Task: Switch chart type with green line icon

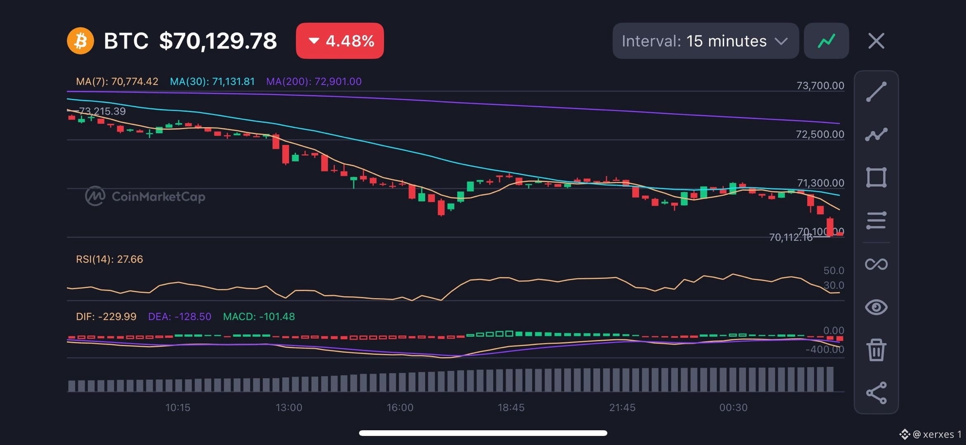Action: (x=826, y=41)
